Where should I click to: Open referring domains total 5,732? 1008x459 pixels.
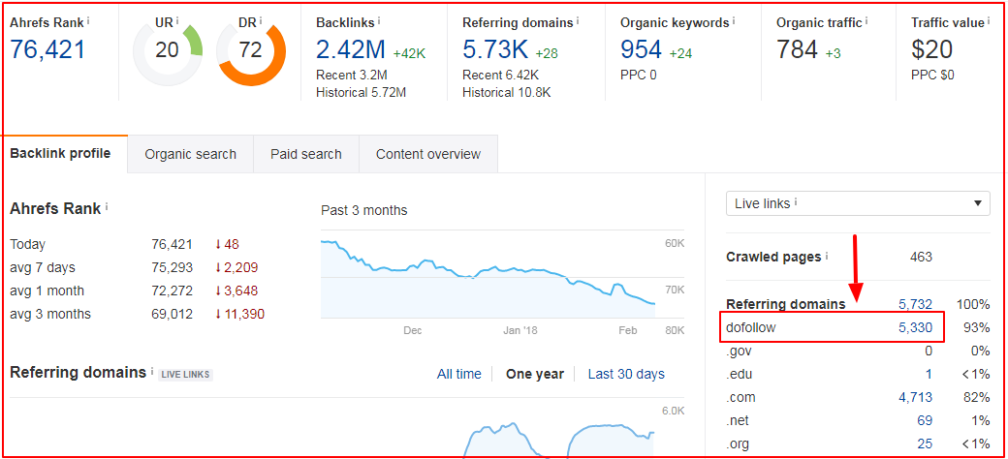915,304
